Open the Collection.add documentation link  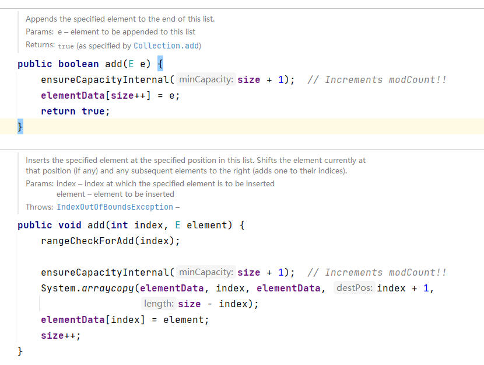coord(166,46)
